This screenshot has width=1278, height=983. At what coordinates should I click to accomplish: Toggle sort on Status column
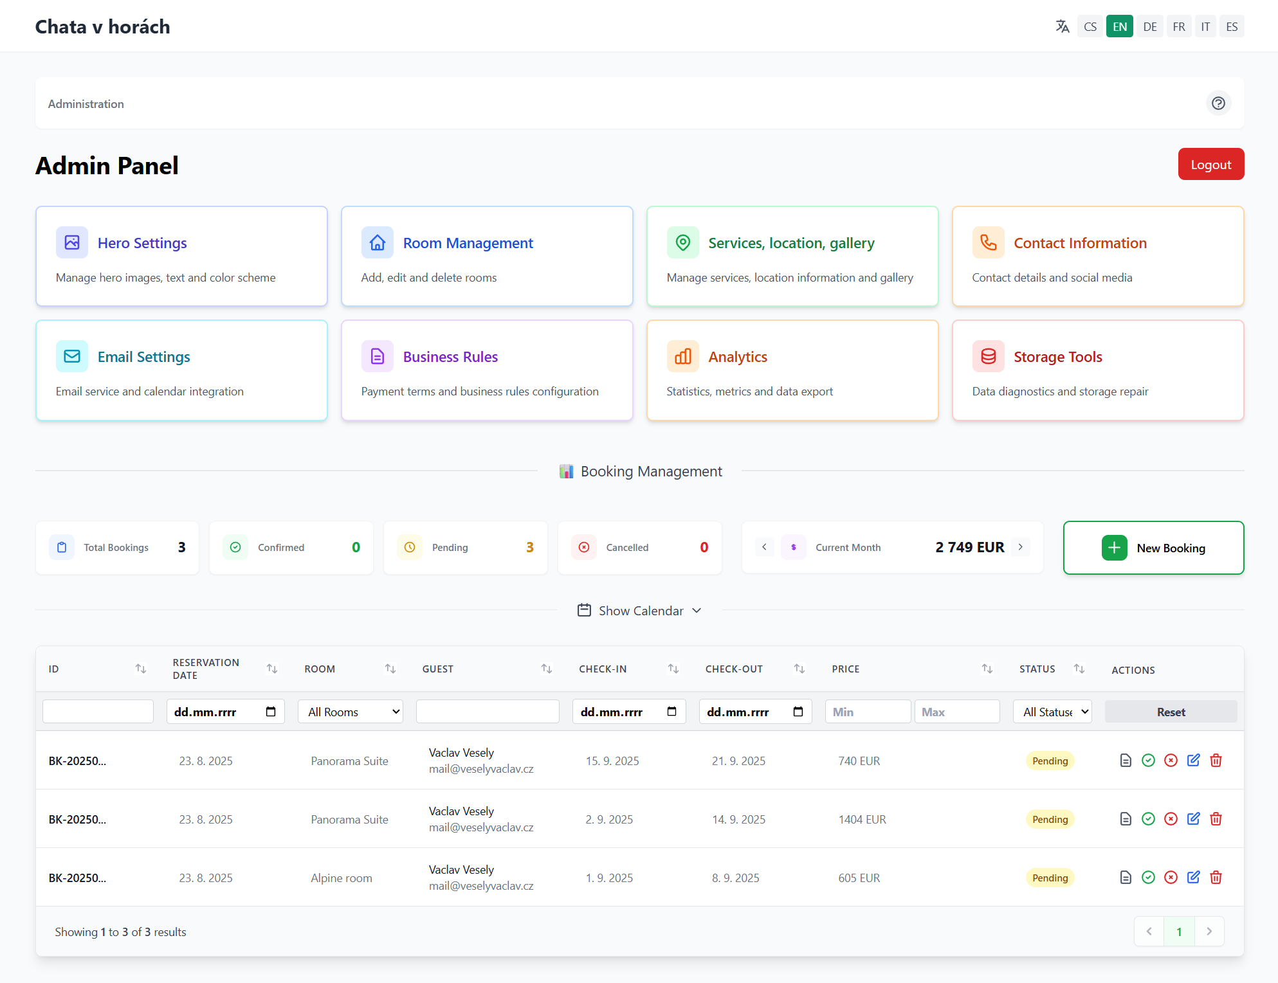pyautogui.click(x=1079, y=669)
